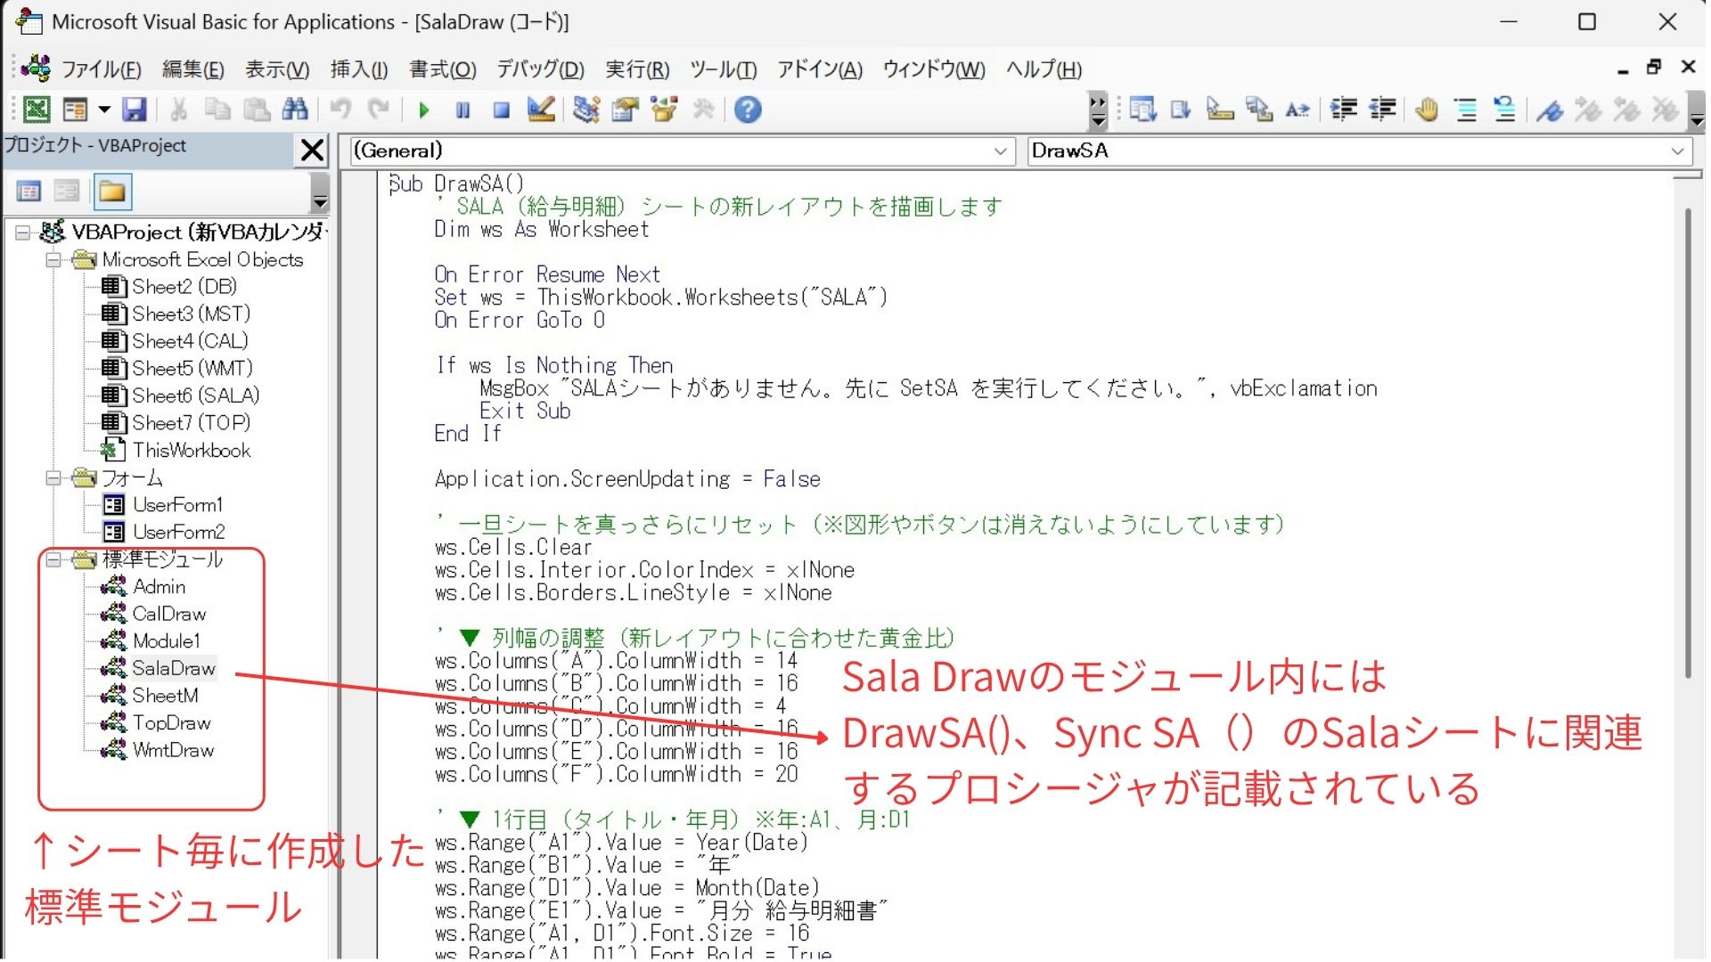Collapse the 標準モジュール folder node
1711x962 pixels.
53,560
